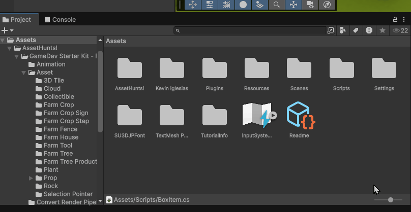
Task: Select the Project tab
Action: (x=17, y=20)
